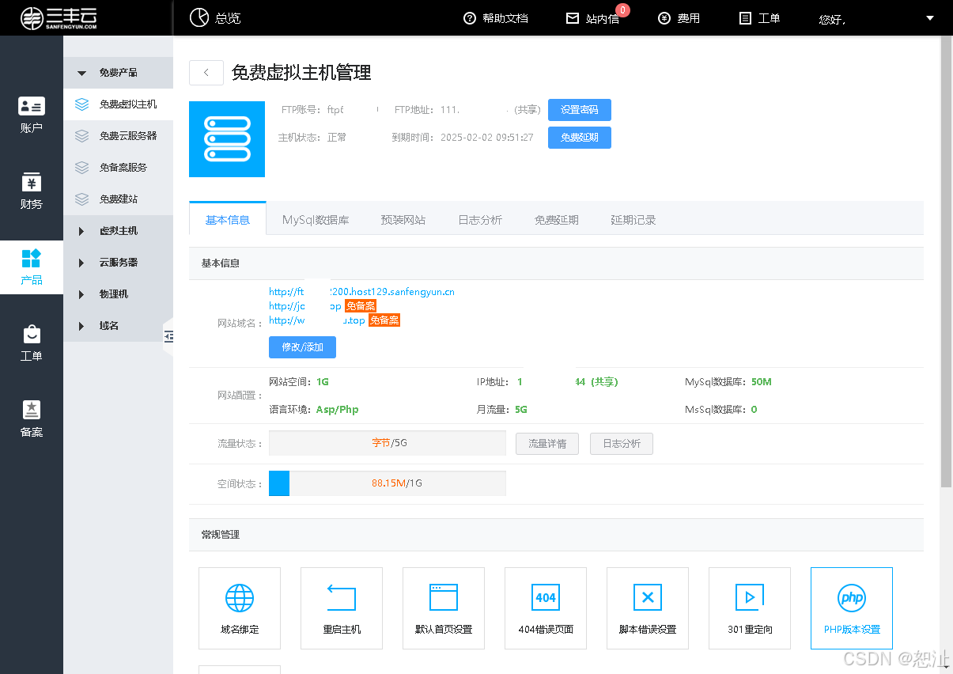This screenshot has height=674, width=953.
Task: Switch to 基本信息 tab
Action: tap(228, 219)
